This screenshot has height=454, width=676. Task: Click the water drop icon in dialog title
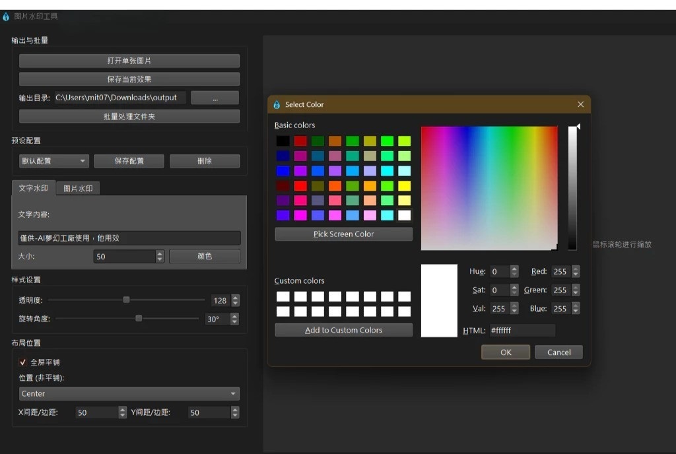277,105
